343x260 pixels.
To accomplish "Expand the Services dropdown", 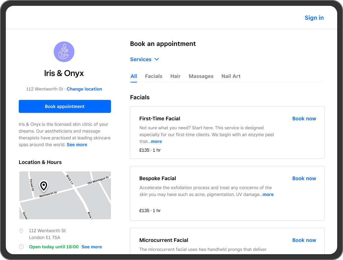I will tap(141, 59).
